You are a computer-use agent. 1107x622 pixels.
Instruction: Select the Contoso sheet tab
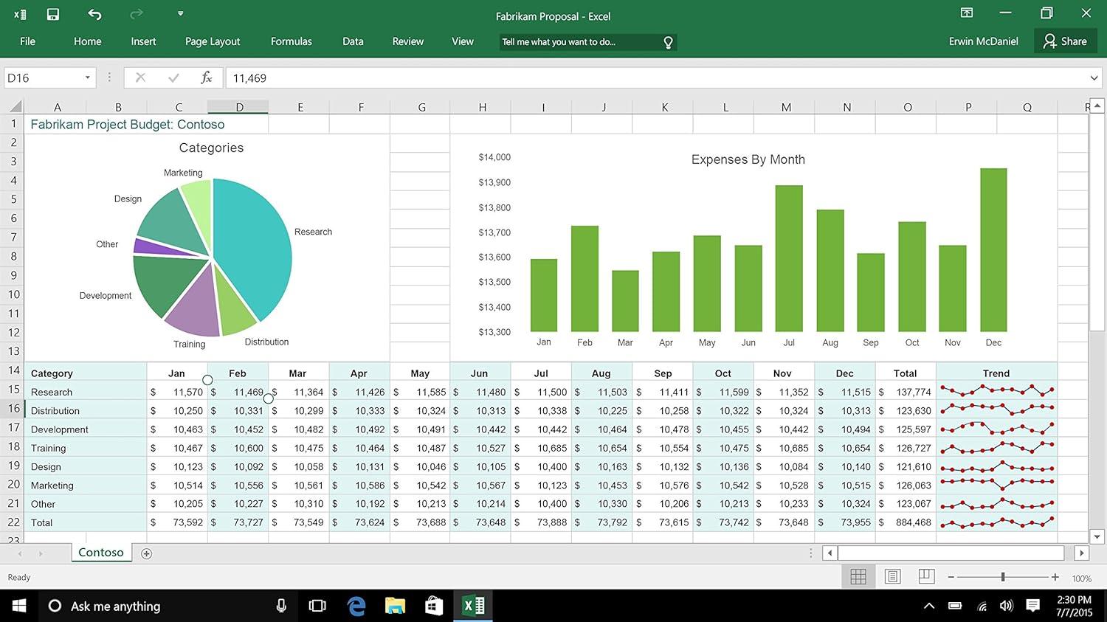coord(101,552)
